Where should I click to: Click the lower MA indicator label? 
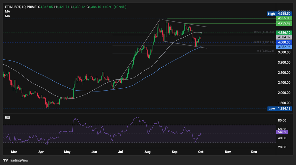(7, 16)
